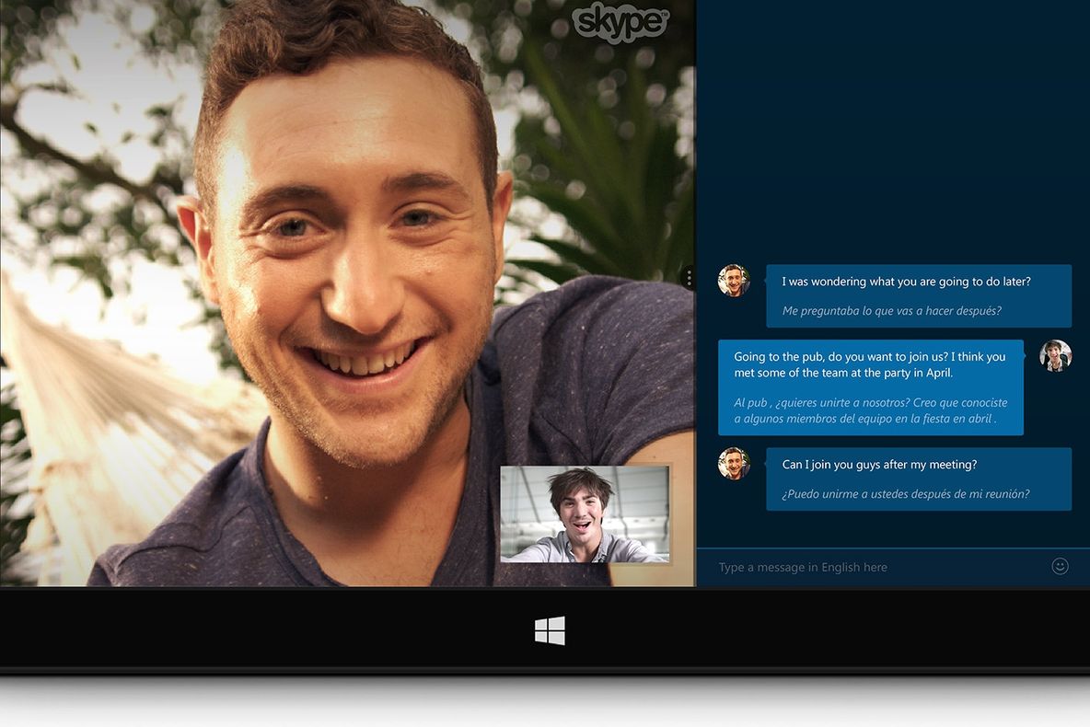Click the Windows logo button
1090x727 pixels.
point(550,630)
